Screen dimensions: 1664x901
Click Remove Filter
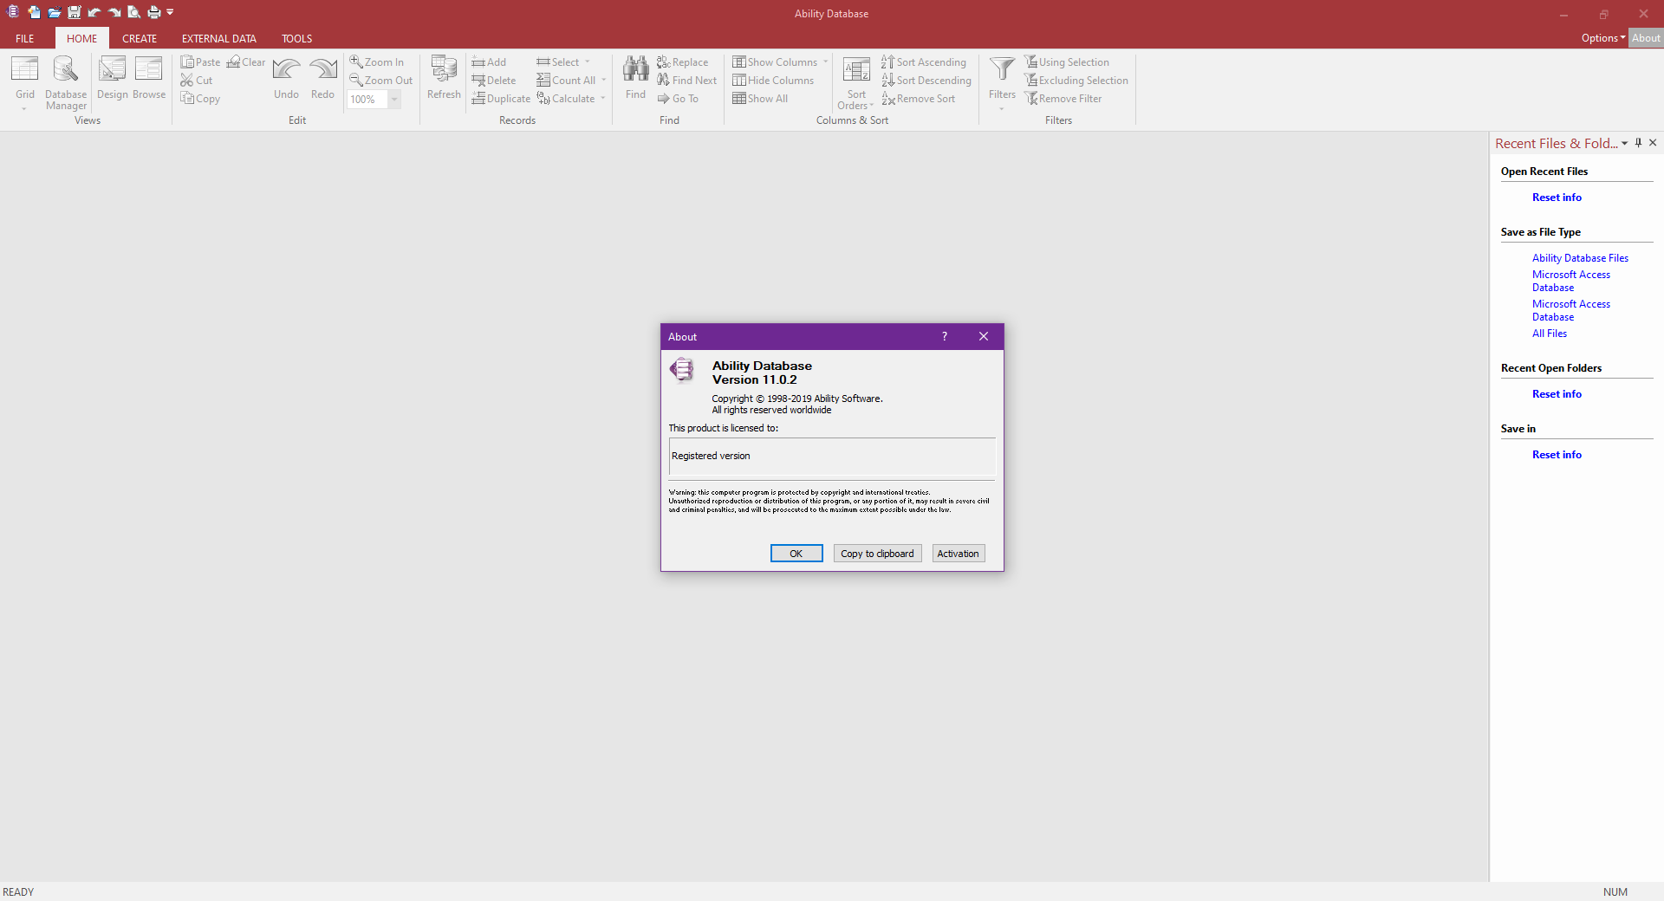tap(1063, 99)
